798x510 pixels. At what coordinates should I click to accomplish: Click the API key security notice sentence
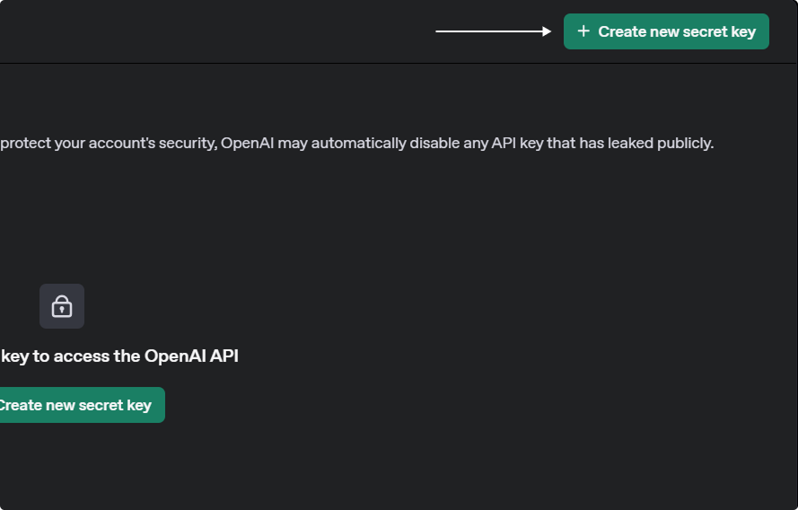(x=357, y=143)
